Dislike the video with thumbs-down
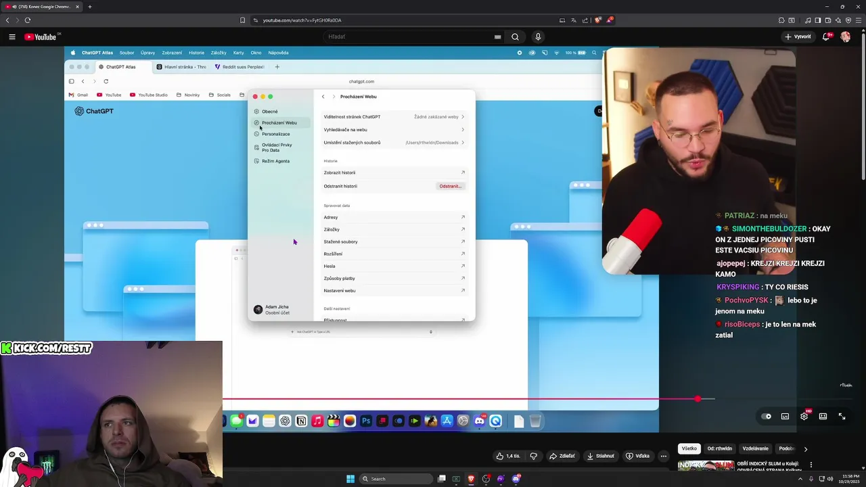 [533, 456]
